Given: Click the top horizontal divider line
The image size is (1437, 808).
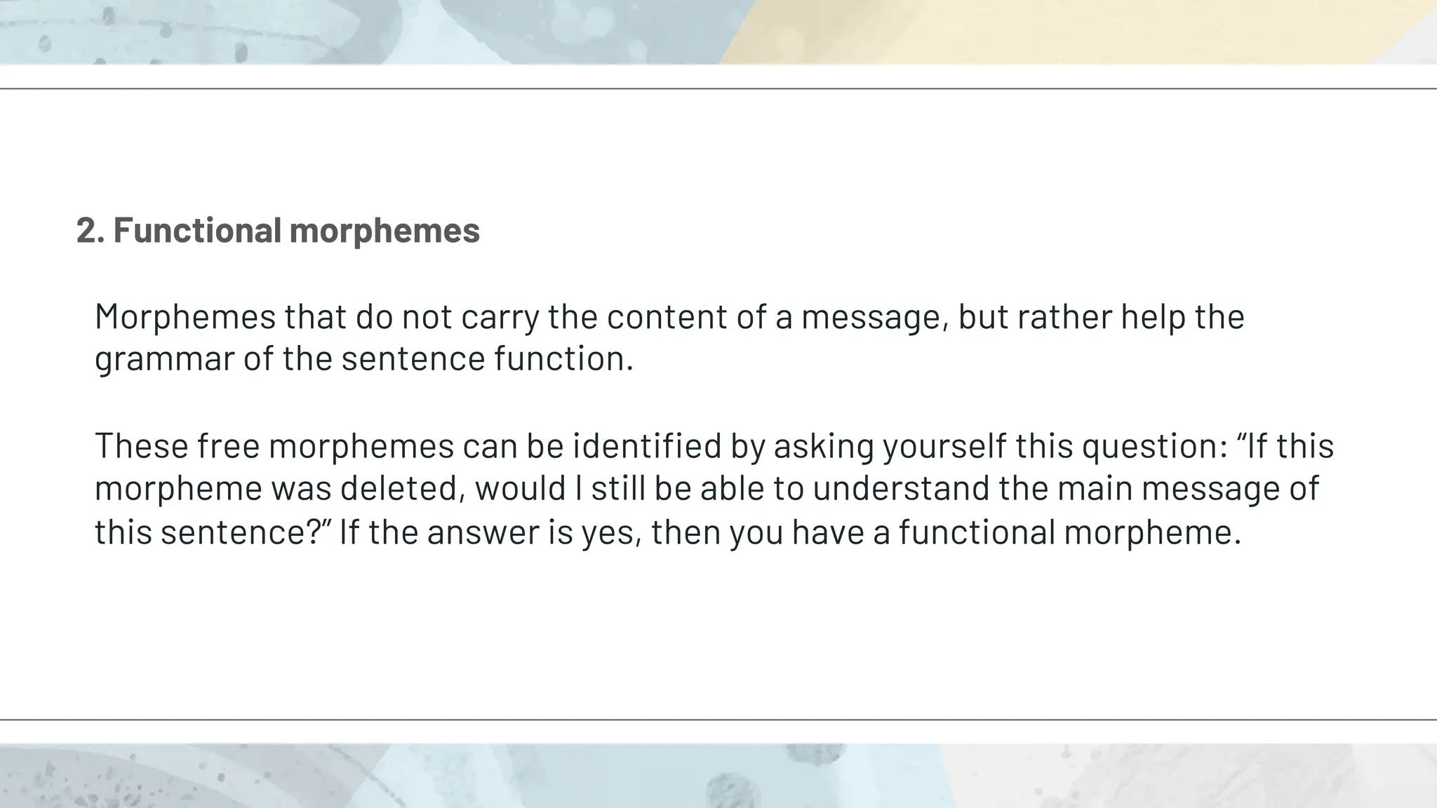Looking at the screenshot, I should point(718,89).
